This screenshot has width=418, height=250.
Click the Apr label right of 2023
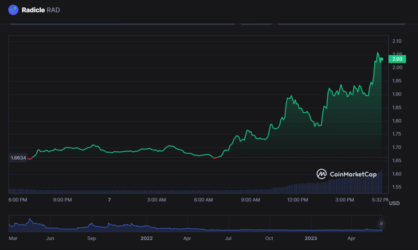tap(352, 238)
